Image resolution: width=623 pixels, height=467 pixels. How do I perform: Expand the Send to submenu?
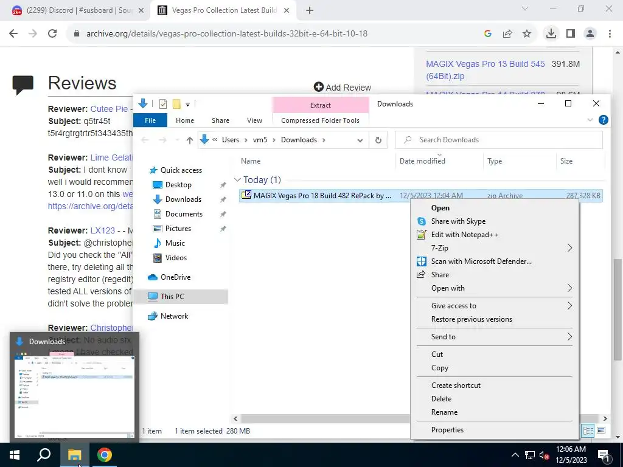click(494, 337)
